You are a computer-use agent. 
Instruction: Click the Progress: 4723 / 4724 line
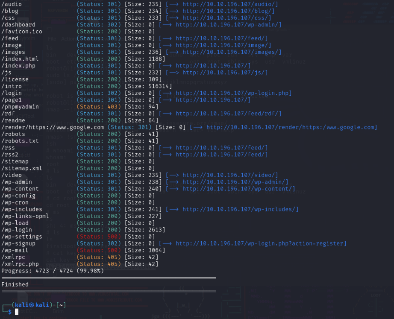53,271
